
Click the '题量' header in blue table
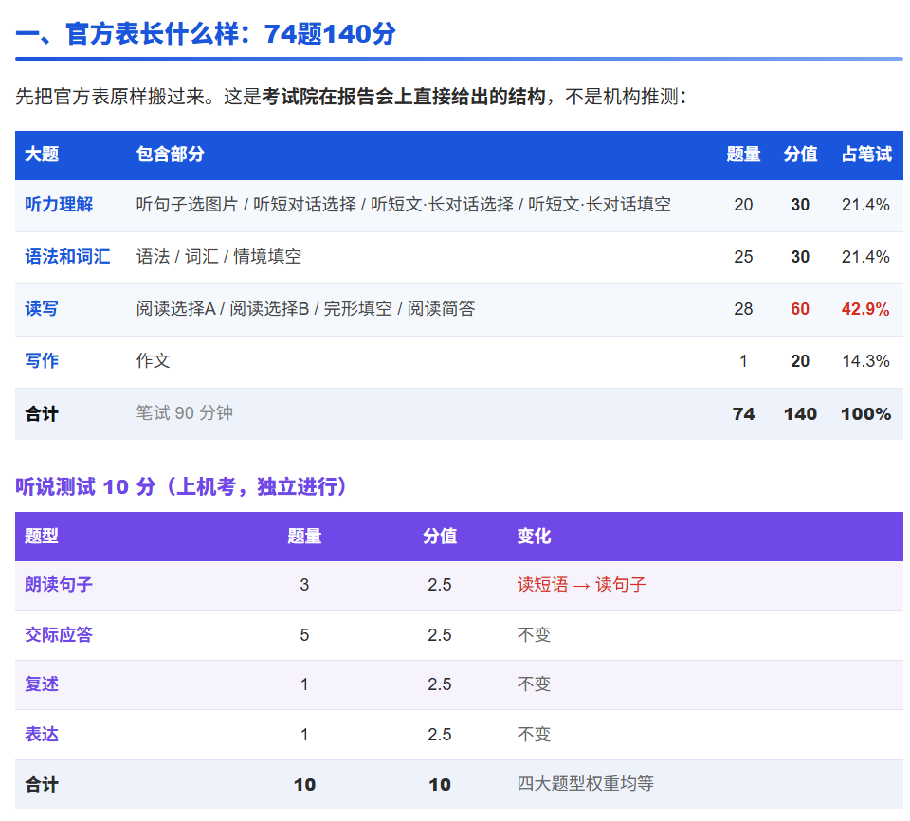pyautogui.click(x=743, y=155)
